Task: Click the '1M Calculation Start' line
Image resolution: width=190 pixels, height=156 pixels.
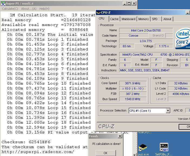Action: [x=53, y=15]
